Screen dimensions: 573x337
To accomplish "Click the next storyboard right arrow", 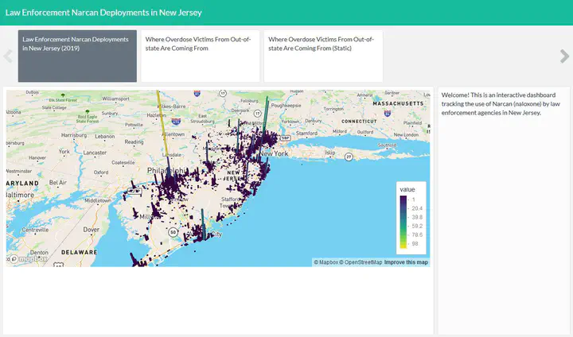I will click(x=564, y=56).
